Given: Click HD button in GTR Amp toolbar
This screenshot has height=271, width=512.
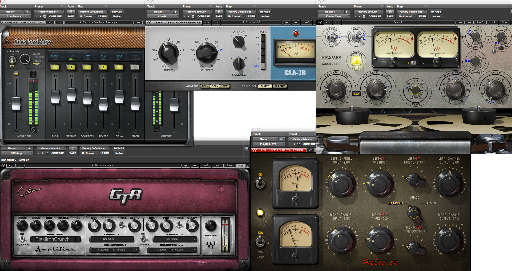Looking at the screenshot, I should point(241,165).
